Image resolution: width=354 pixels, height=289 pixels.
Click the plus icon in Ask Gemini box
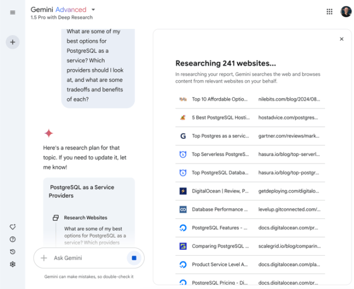point(44,258)
